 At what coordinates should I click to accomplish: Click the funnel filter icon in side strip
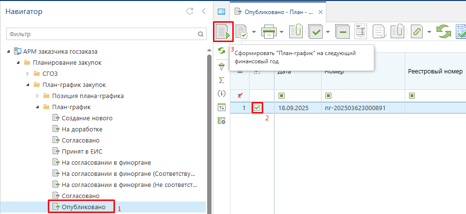coord(221,67)
